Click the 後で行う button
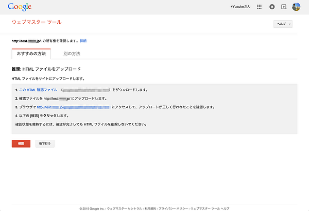The height and width of the screenshot is (211, 309). coord(45,143)
